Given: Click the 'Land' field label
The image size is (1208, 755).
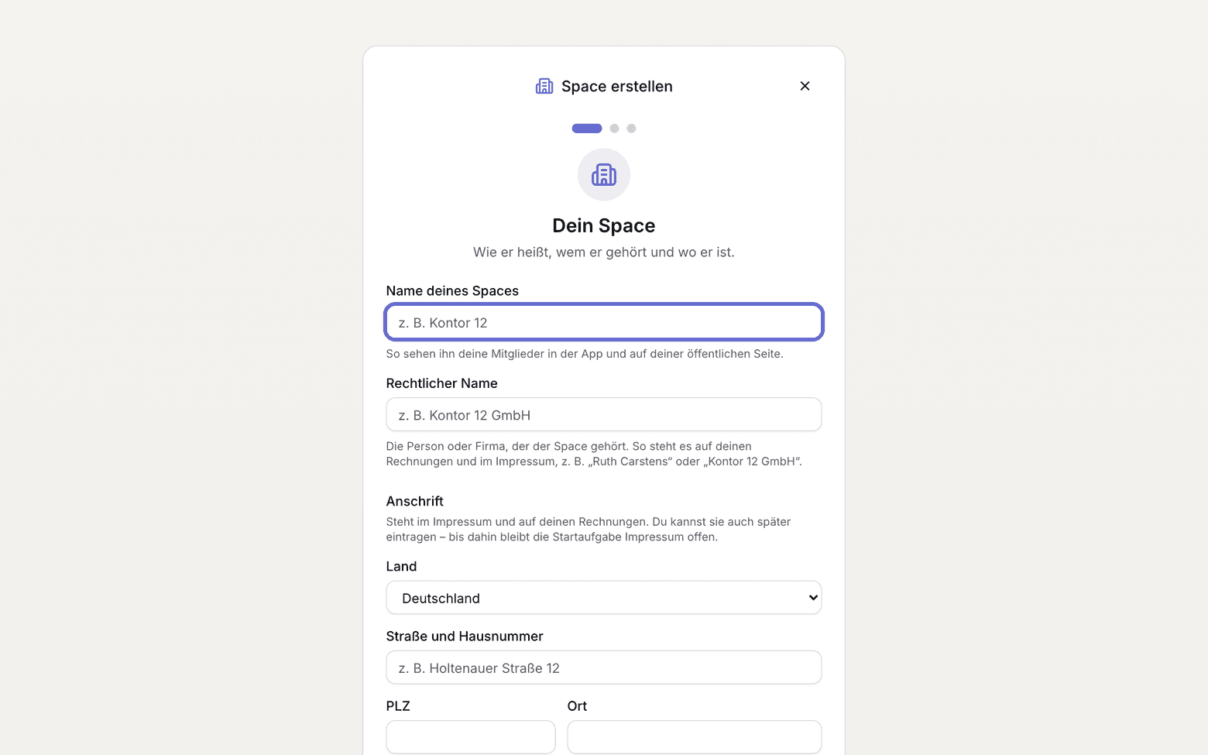Looking at the screenshot, I should coord(401,567).
